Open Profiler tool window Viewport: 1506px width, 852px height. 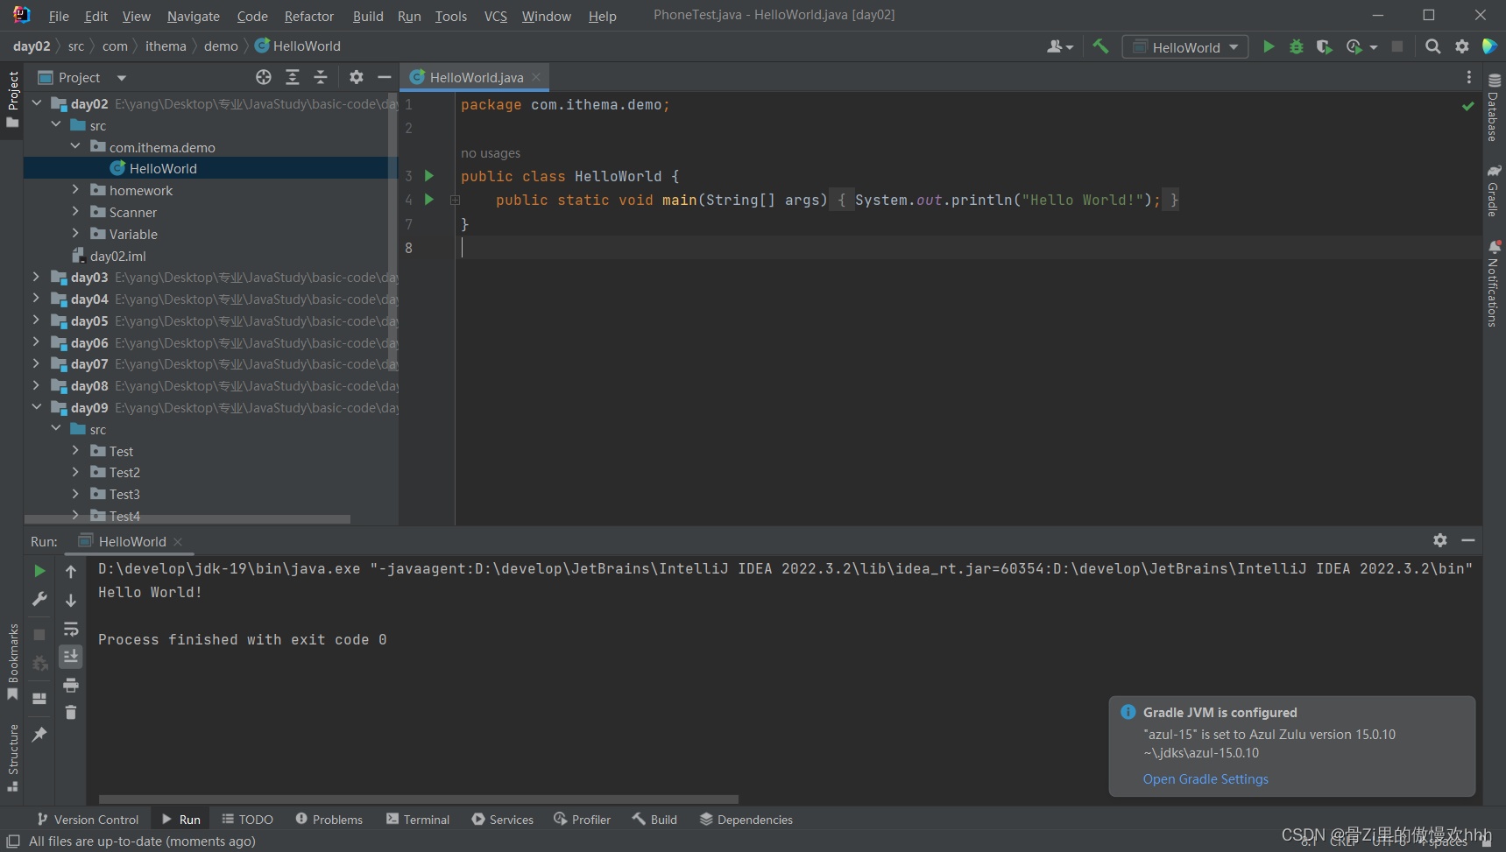coord(582,820)
